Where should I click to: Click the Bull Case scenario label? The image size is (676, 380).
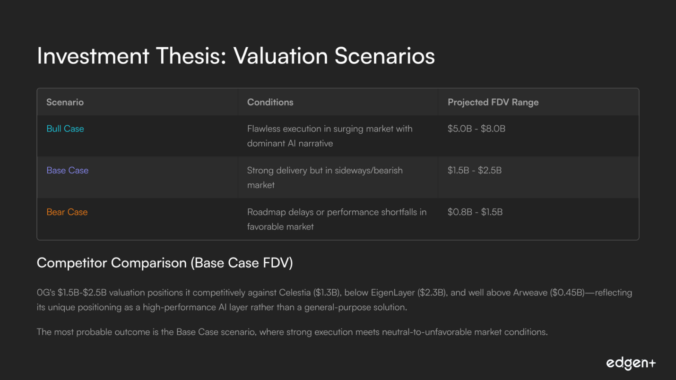point(65,129)
